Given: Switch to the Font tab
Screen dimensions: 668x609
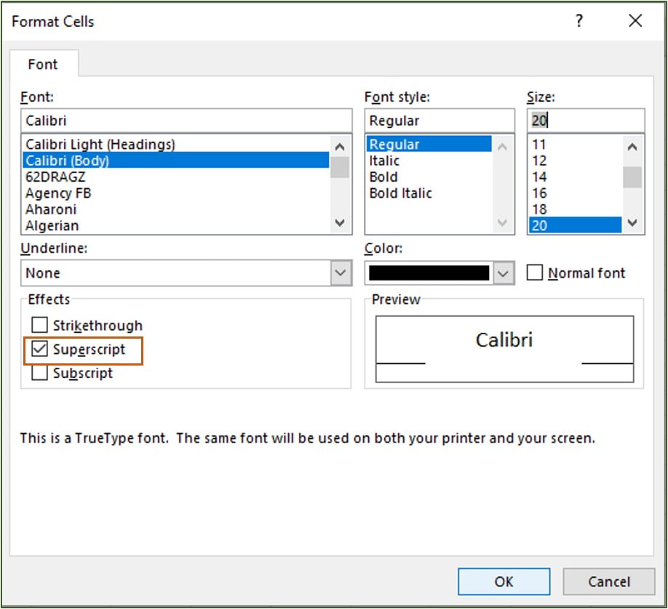Looking at the screenshot, I should pyautogui.click(x=43, y=64).
